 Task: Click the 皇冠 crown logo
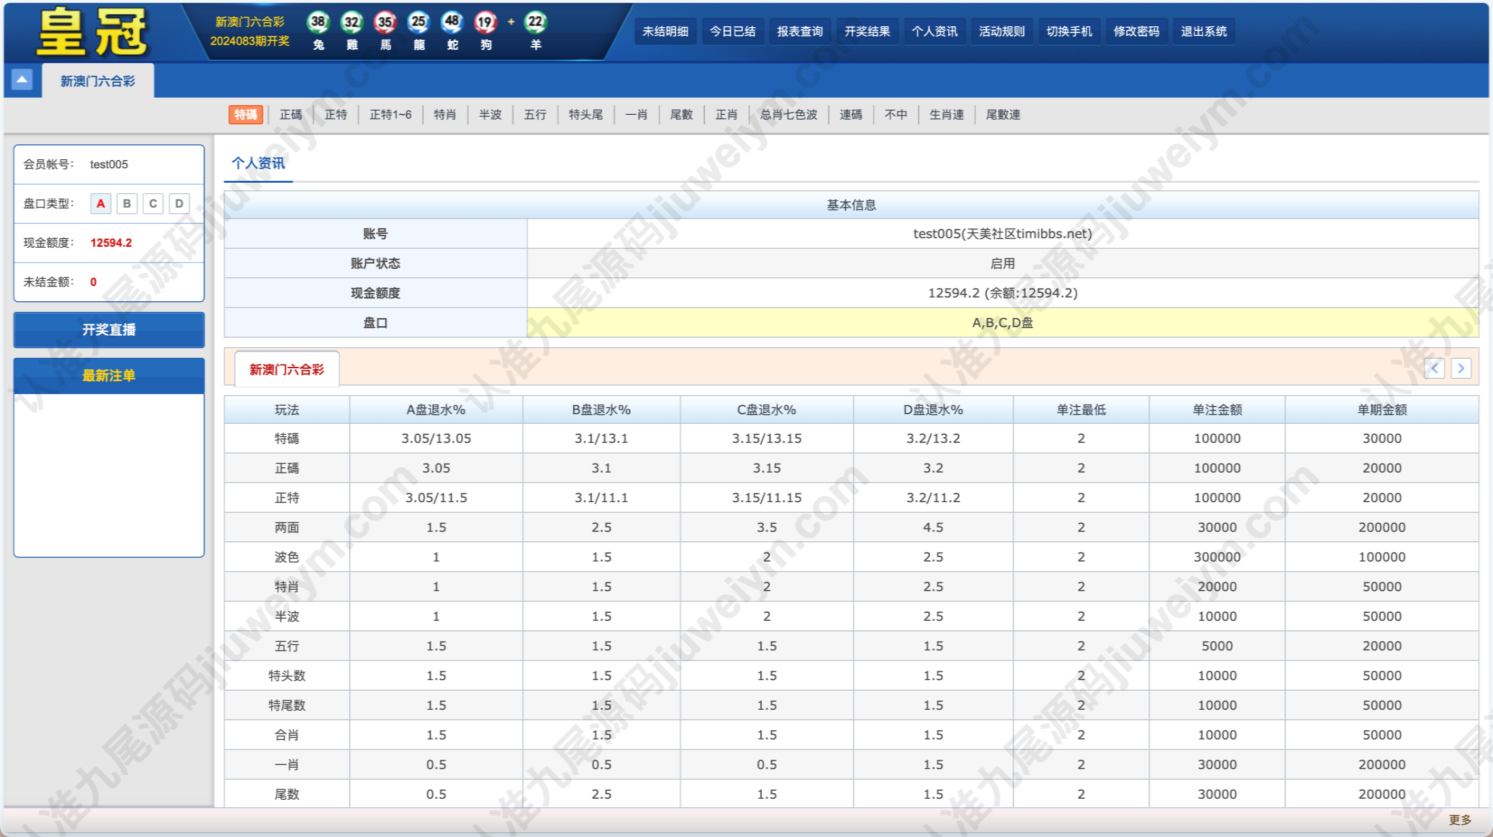(93, 32)
